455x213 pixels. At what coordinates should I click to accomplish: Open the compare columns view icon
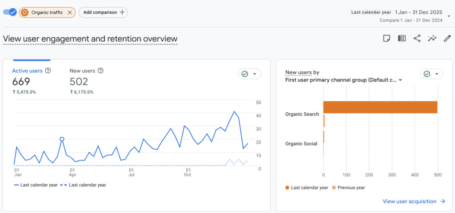tap(402, 39)
